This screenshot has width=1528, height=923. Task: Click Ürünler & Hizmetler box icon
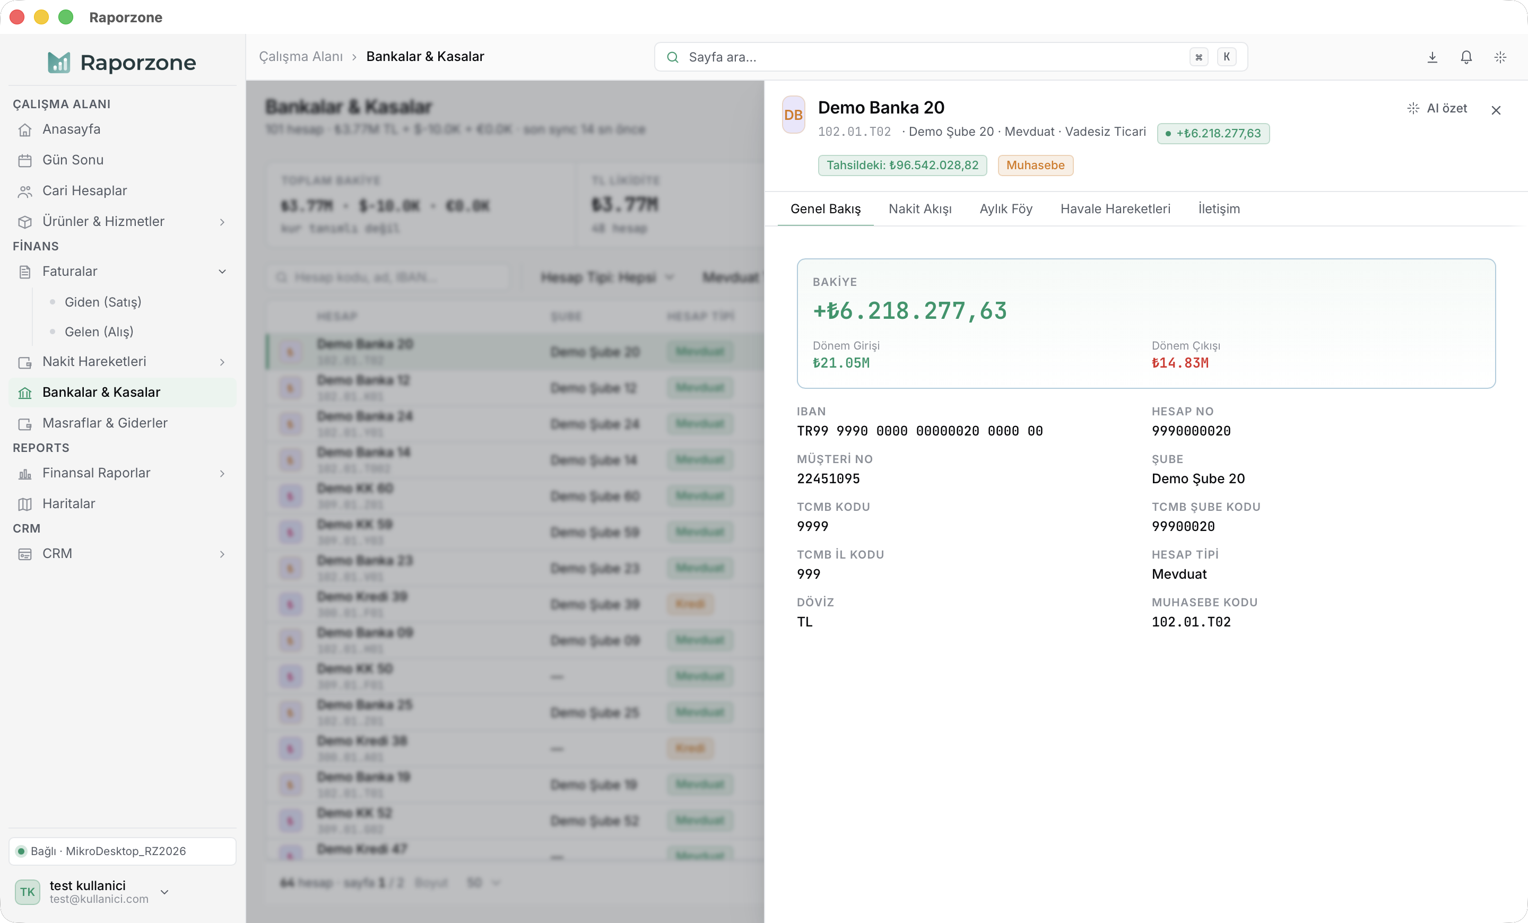pyautogui.click(x=25, y=222)
